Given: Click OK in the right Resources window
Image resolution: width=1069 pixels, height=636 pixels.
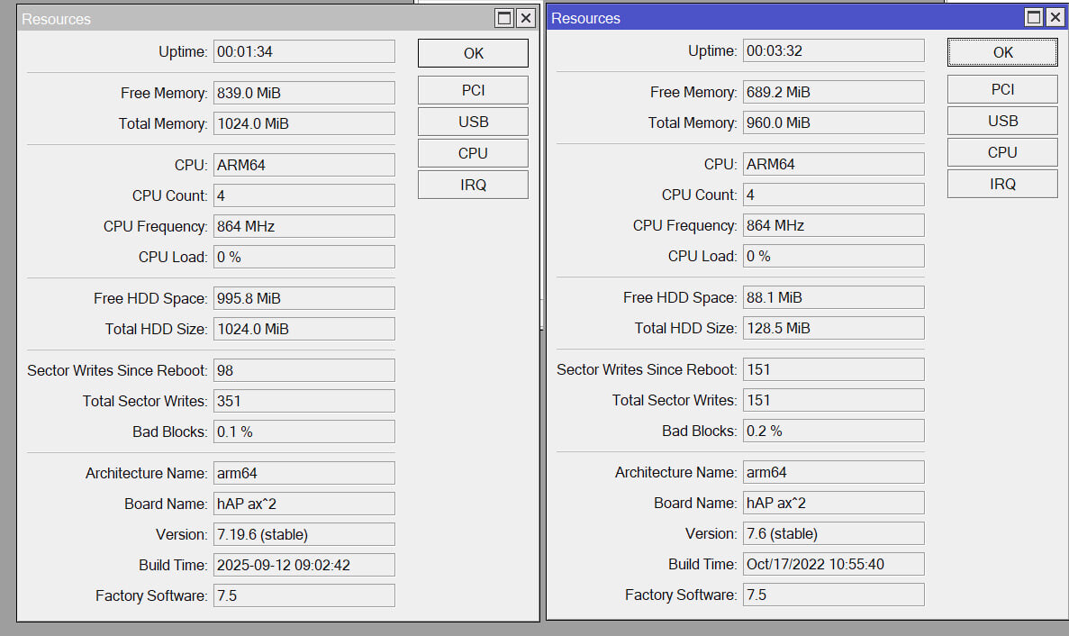Looking at the screenshot, I should coord(1002,52).
